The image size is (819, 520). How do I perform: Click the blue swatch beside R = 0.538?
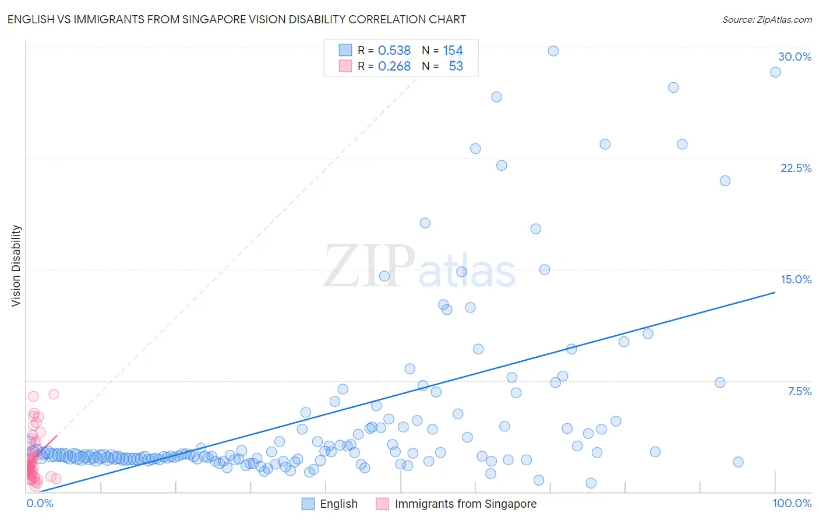coord(345,50)
